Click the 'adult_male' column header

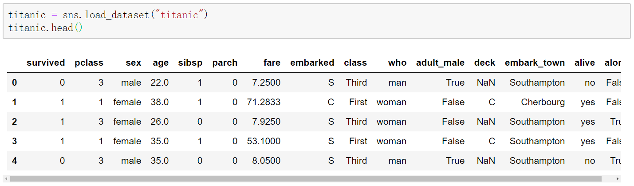[440, 63]
